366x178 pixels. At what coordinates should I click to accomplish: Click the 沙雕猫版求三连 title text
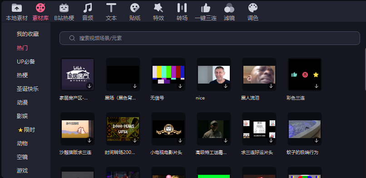coord(75,153)
